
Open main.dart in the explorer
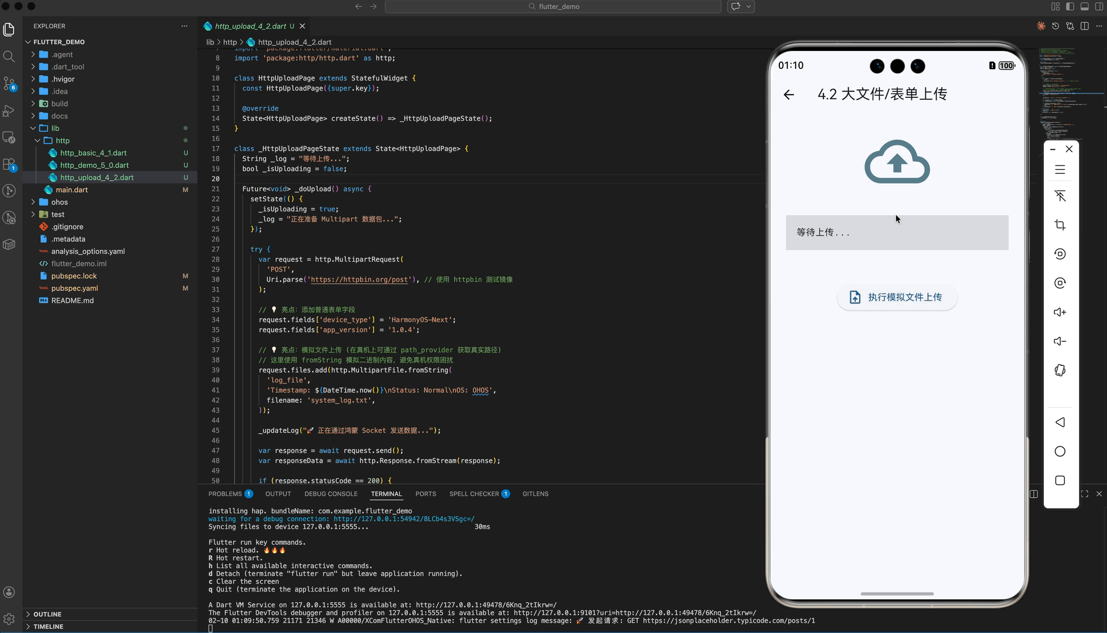pyautogui.click(x=72, y=190)
